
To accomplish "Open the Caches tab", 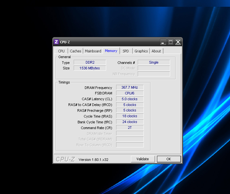I will [76, 51].
